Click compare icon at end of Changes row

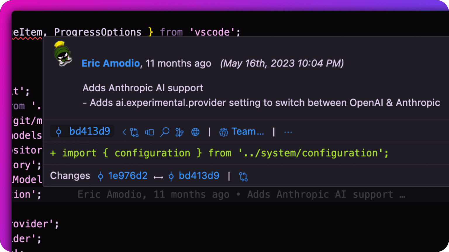click(243, 176)
